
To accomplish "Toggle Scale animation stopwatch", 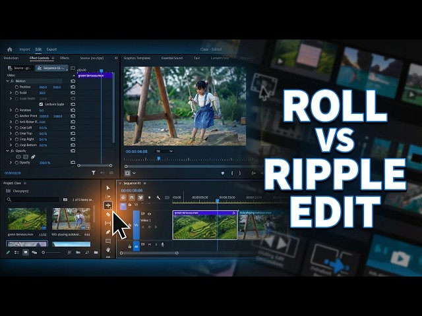I will pyautogui.click(x=16, y=93).
